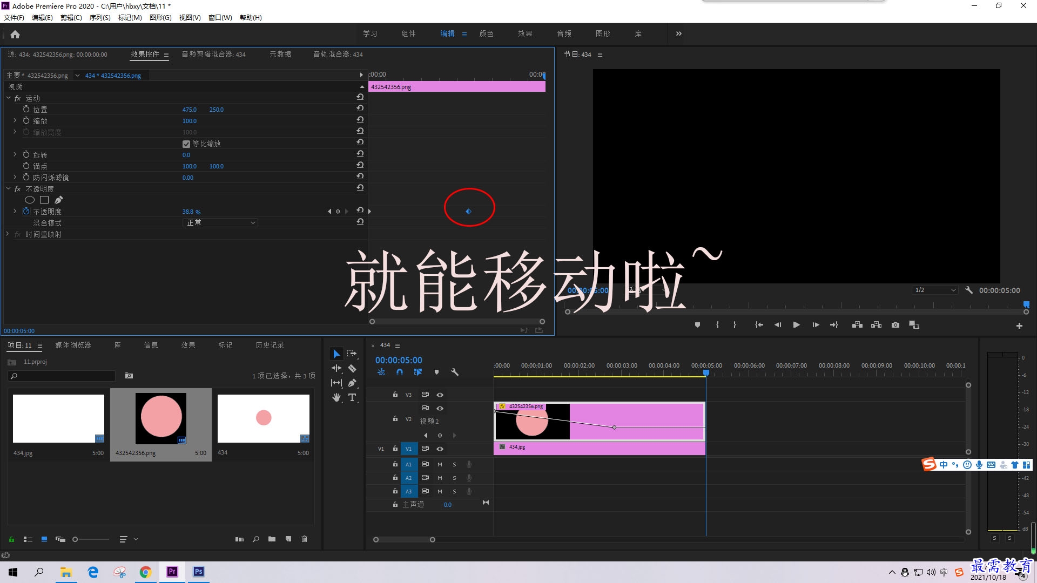Expand the Time Remapping effect

(x=8, y=234)
